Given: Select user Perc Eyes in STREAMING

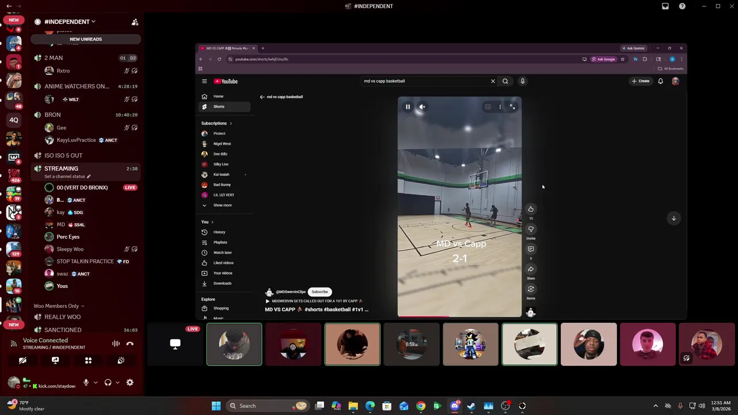Looking at the screenshot, I should [x=68, y=237].
